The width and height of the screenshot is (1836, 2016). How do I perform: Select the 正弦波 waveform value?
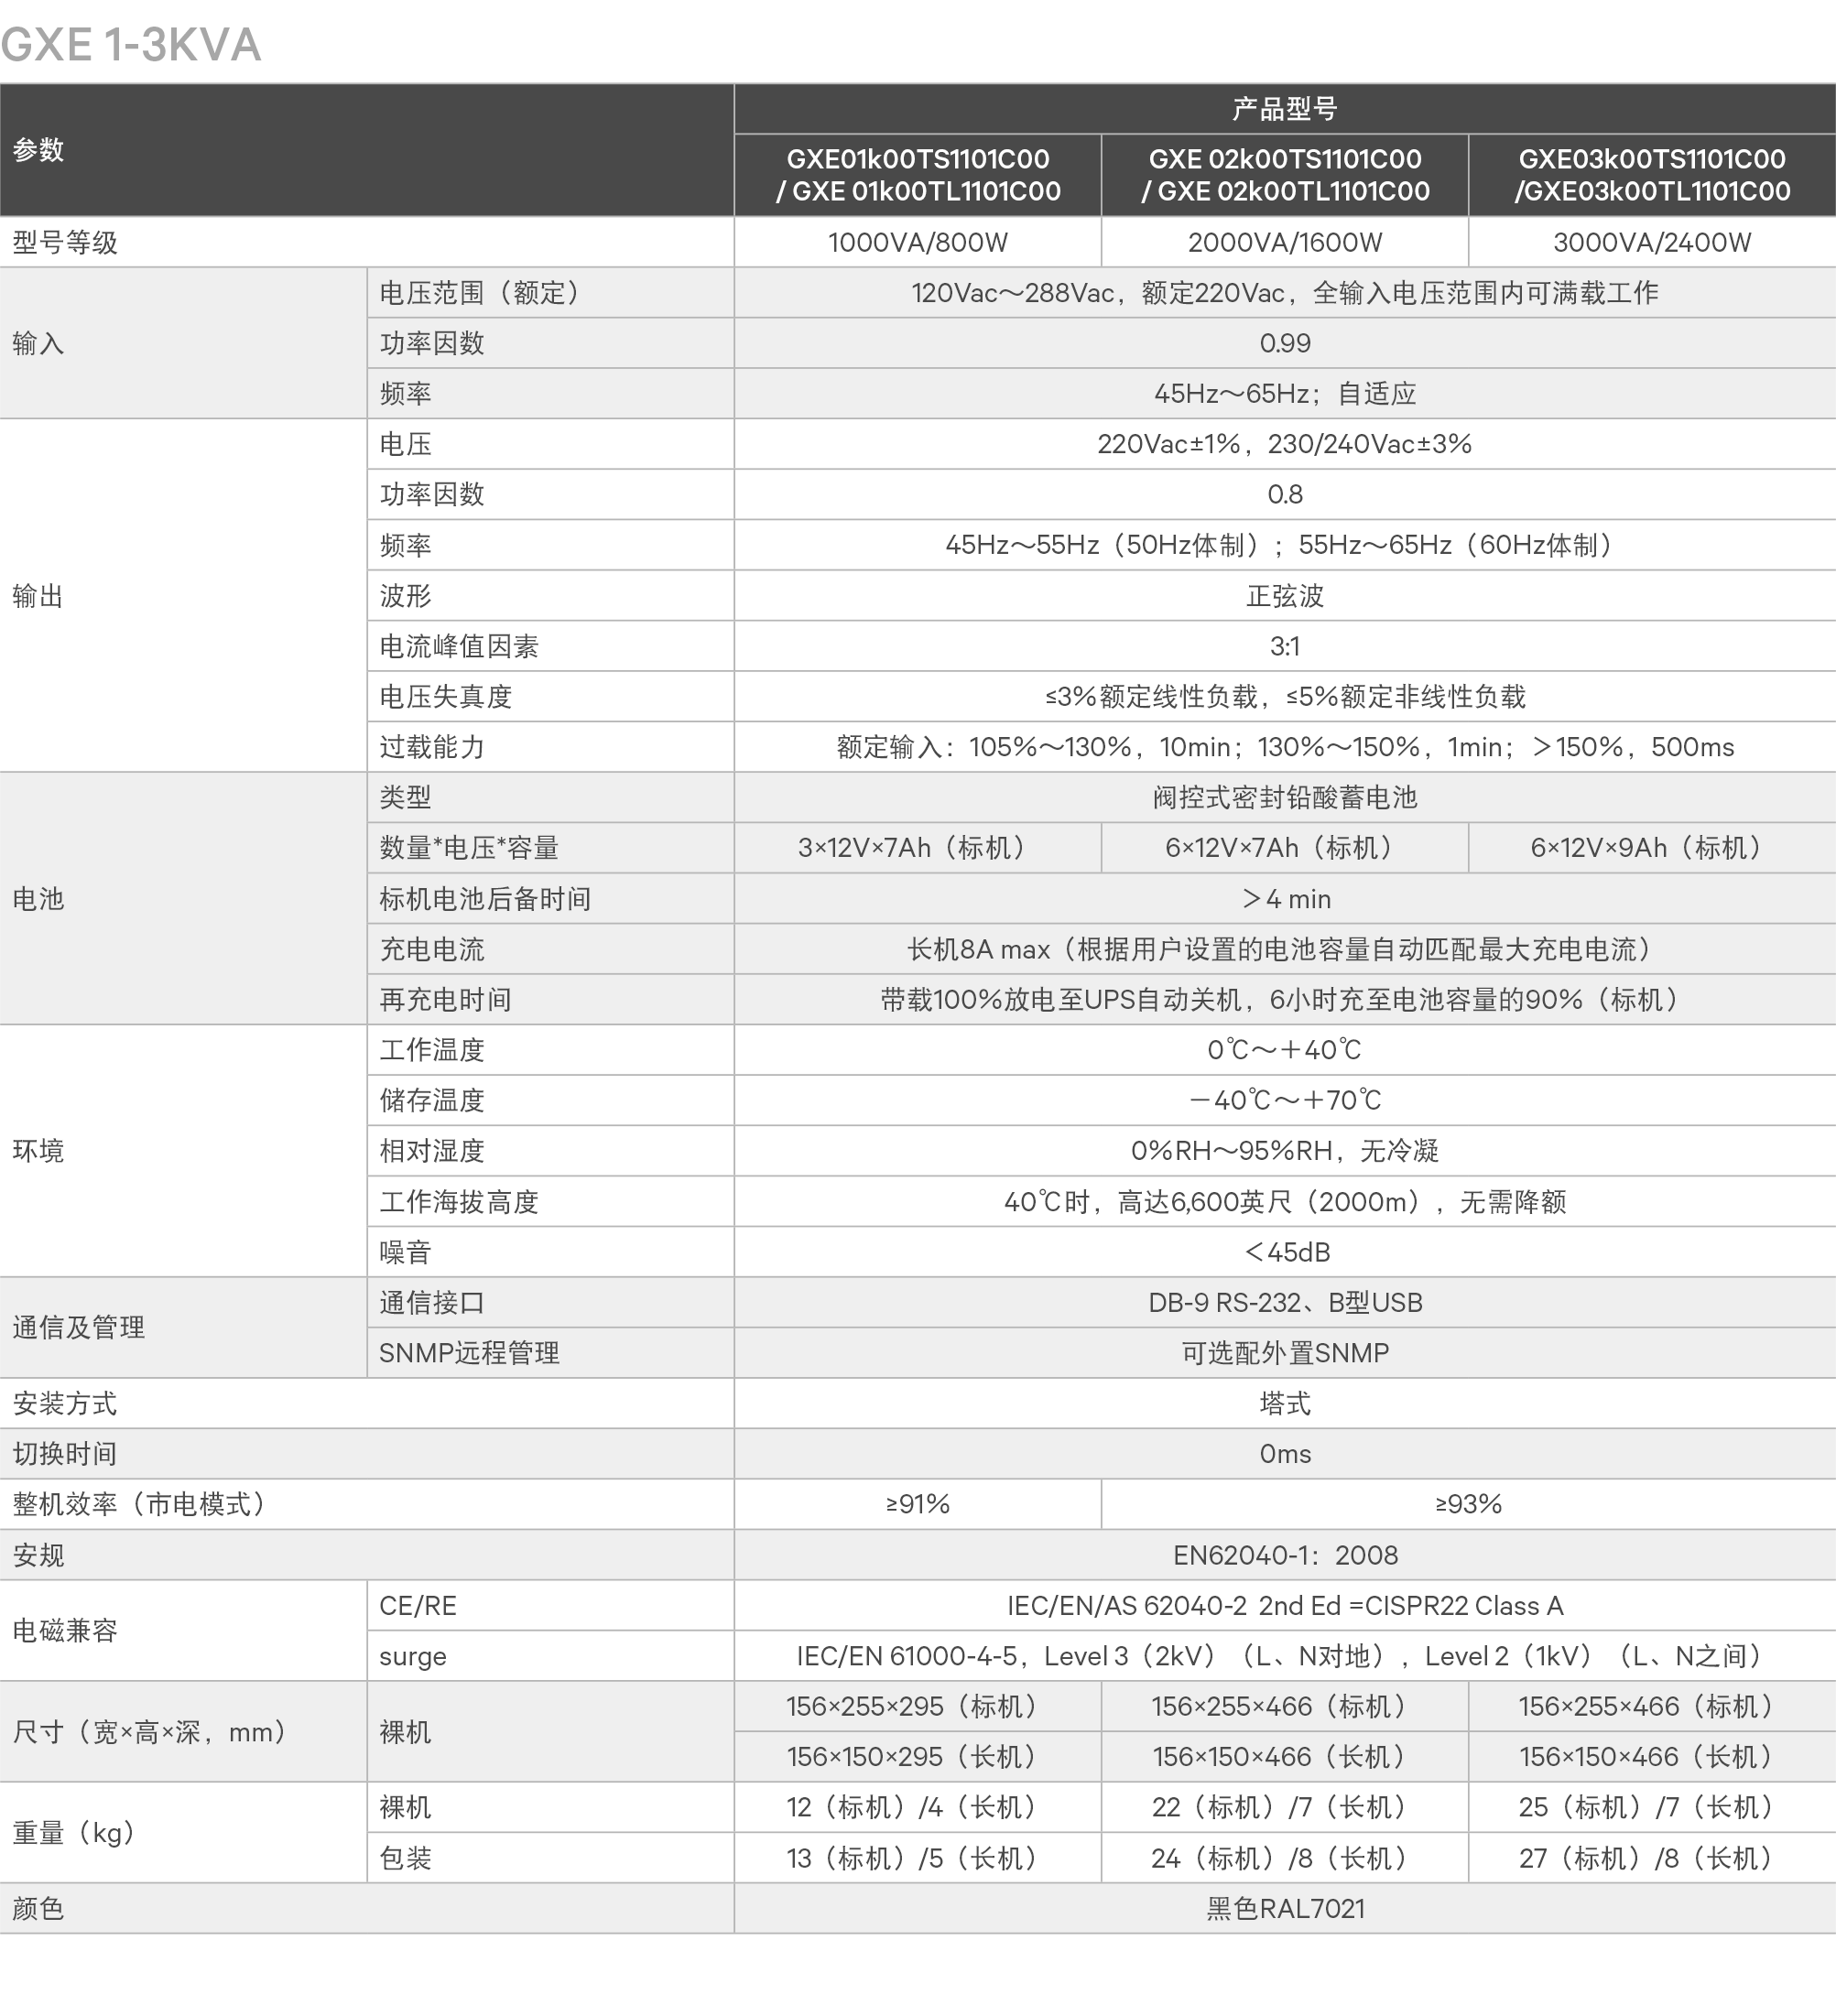tap(1285, 596)
